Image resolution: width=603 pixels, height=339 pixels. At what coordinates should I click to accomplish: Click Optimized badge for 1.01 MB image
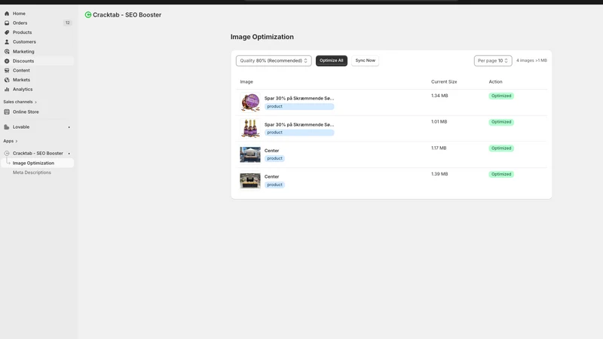coord(501,122)
